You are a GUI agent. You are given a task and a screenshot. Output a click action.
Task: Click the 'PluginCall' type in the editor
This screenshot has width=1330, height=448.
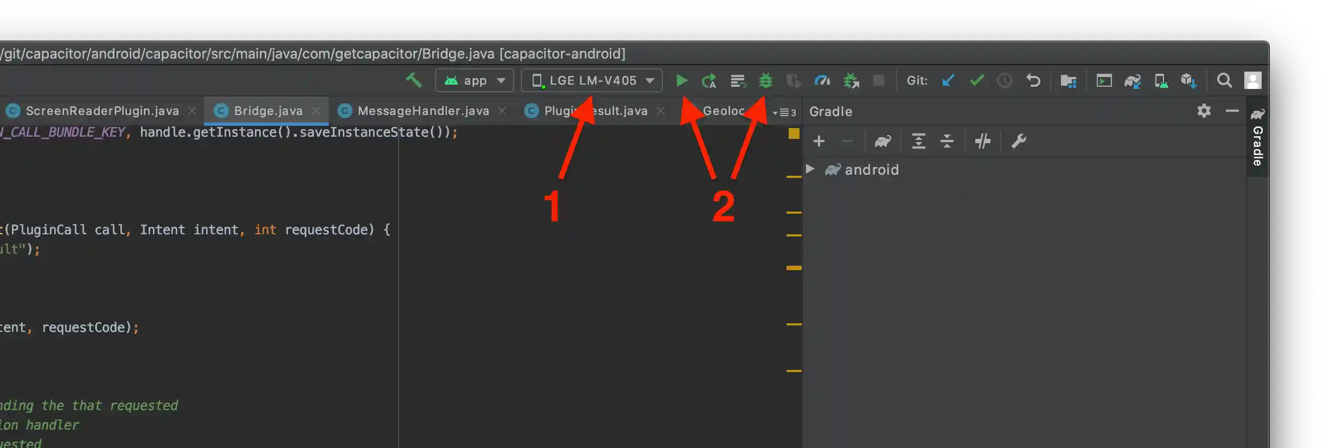48,230
